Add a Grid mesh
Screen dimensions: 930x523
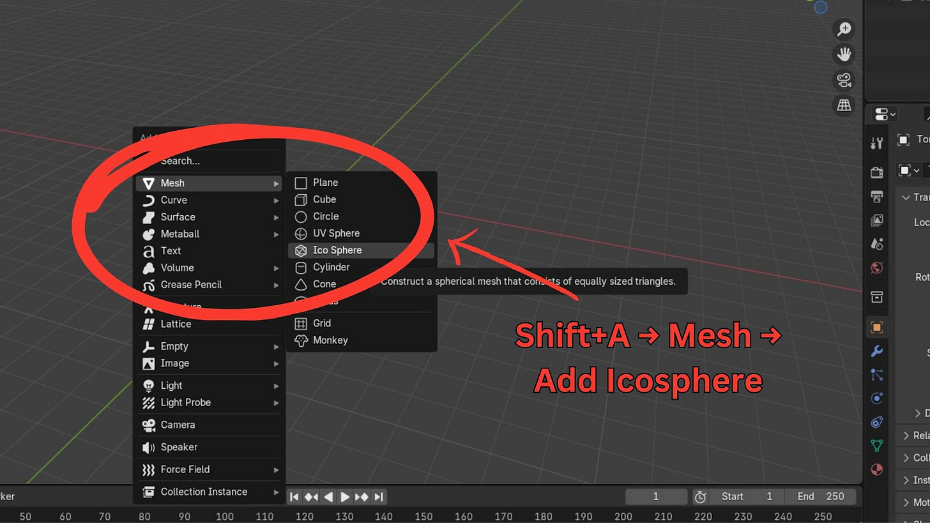click(361, 323)
